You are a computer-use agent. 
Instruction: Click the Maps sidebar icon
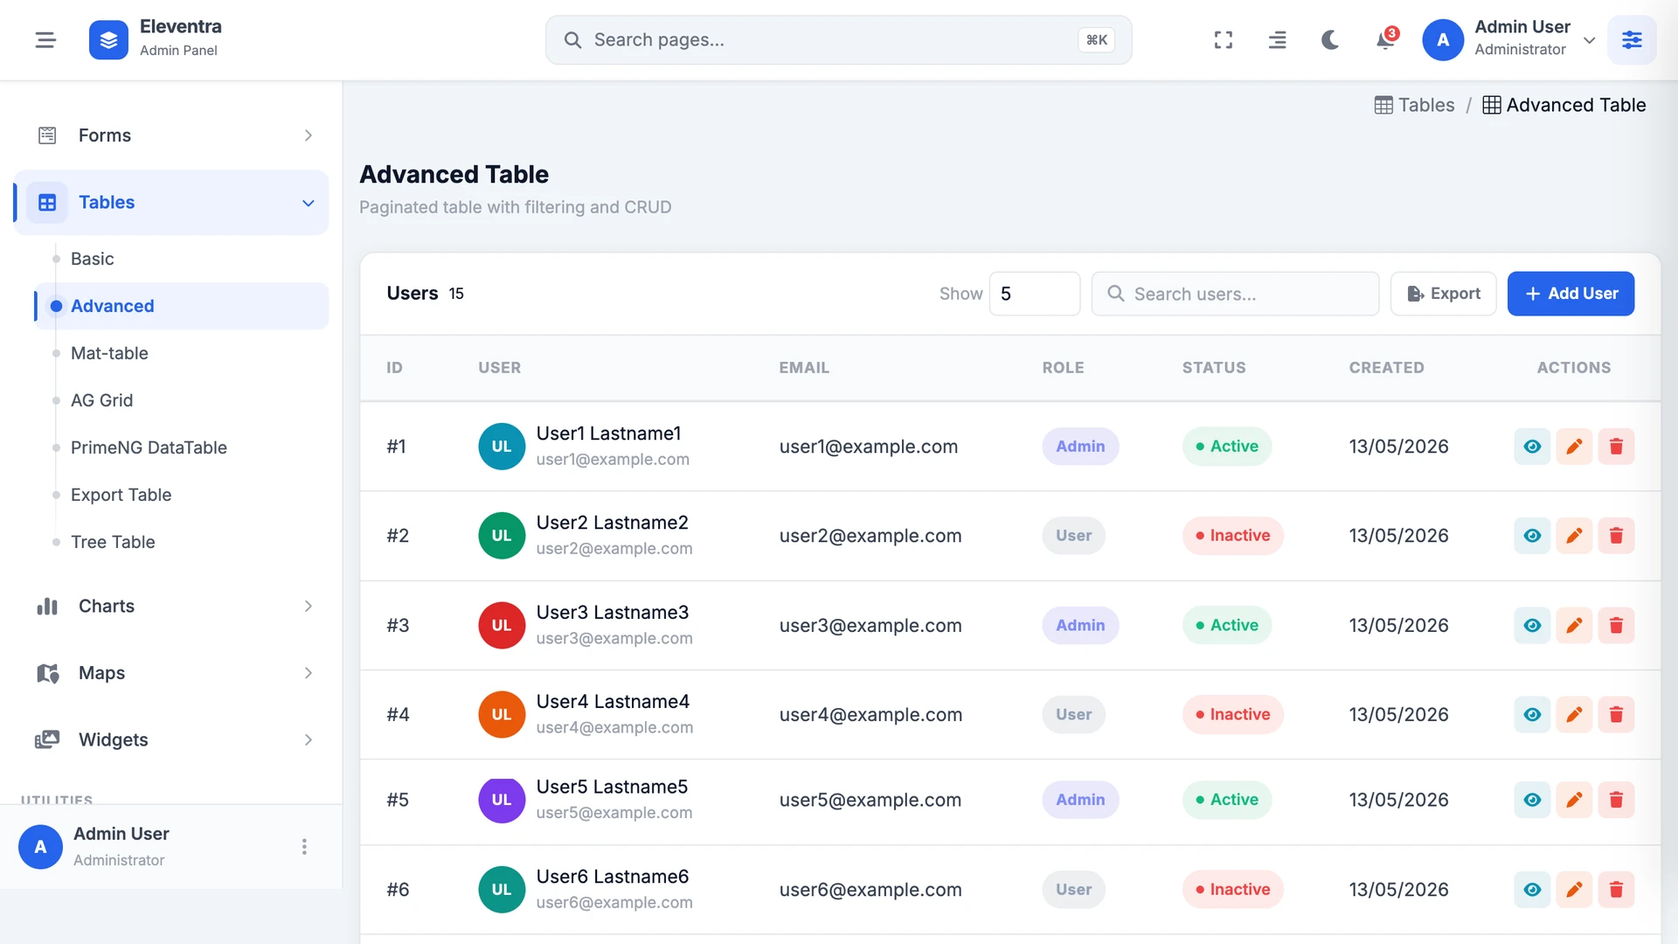47,673
